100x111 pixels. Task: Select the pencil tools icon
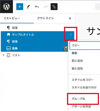pyautogui.click(x=28, y=7)
